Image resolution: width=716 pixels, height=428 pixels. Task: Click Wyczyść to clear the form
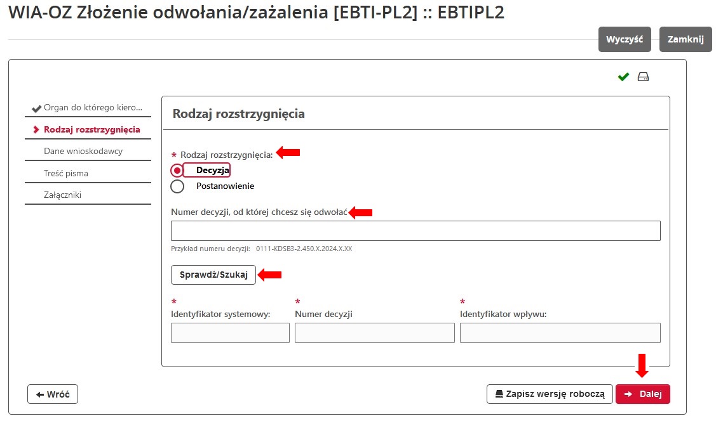point(625,39)
